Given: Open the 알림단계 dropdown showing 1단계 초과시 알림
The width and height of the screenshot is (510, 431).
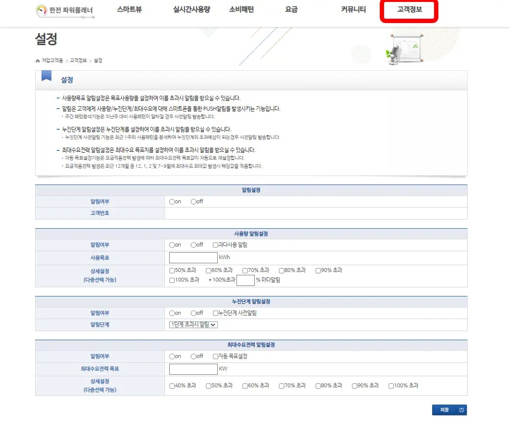Looking at the screenshot, I should pyautogui.click(x=194, y=324).
